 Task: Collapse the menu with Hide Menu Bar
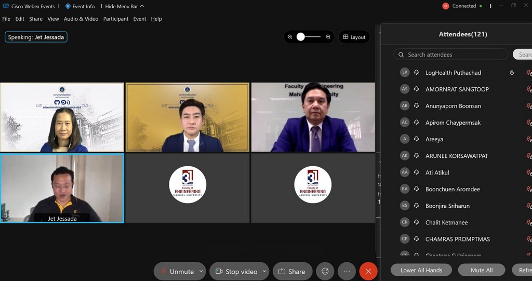125,6
